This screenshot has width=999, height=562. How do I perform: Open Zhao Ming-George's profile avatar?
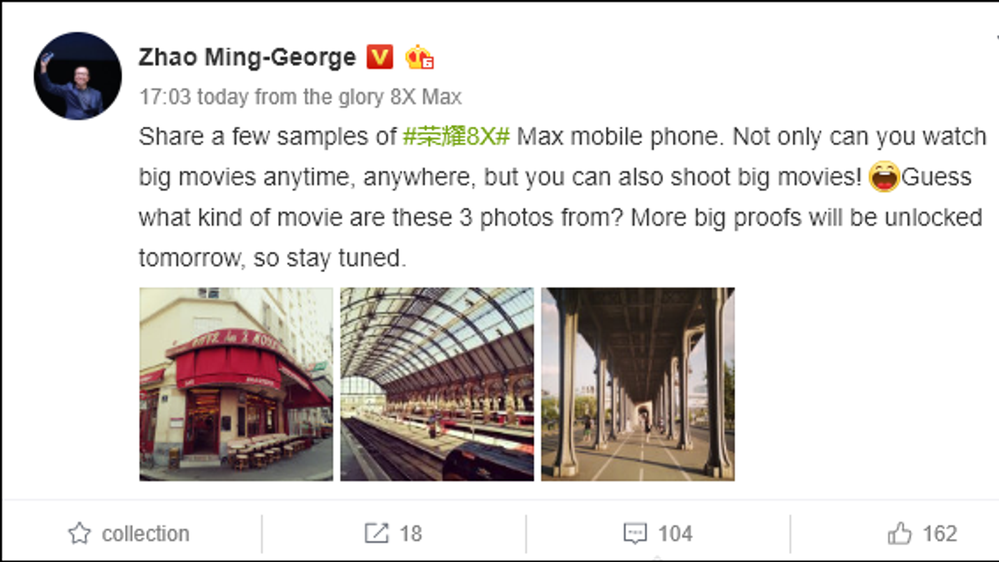pos(78,76)
